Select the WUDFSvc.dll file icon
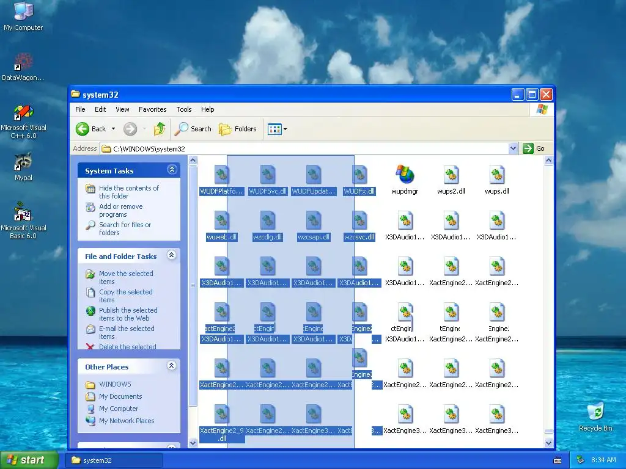 pos(268,175)
